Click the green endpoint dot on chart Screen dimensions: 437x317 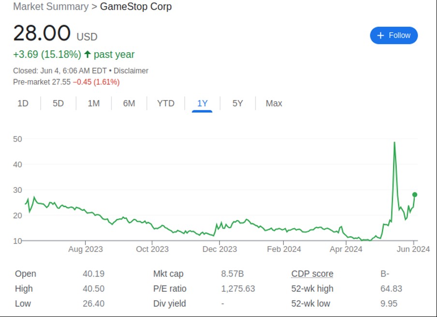pos(414,195)
